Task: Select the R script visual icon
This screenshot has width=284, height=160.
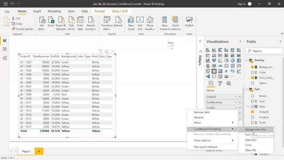Action: coord(226,71)
